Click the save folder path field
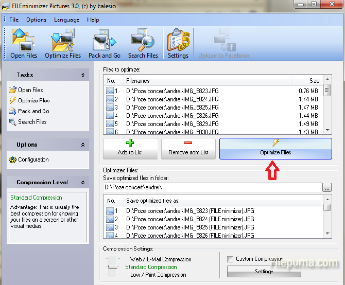The height and width of the screenshot is (285, 345). coord(212,187)
